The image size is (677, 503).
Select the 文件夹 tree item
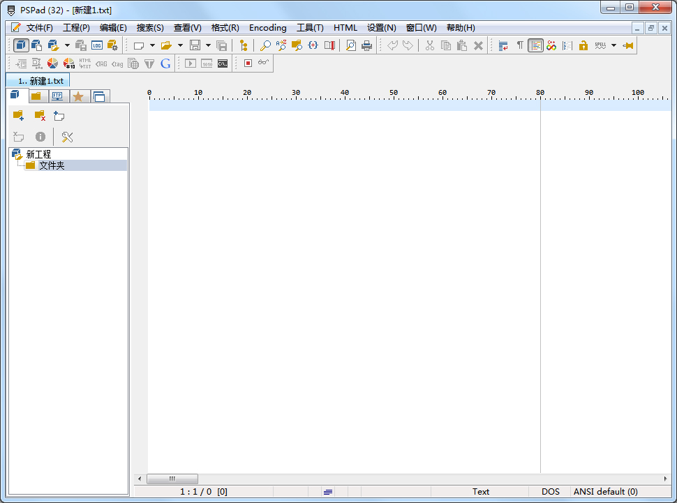(x=52, y=165)
